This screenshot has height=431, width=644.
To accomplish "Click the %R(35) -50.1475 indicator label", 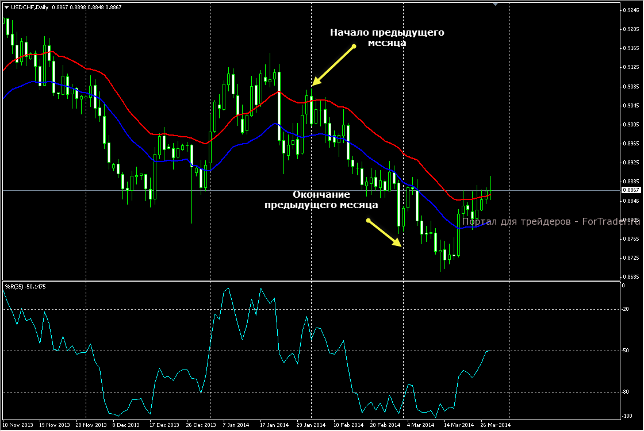I will coord(25,287).
